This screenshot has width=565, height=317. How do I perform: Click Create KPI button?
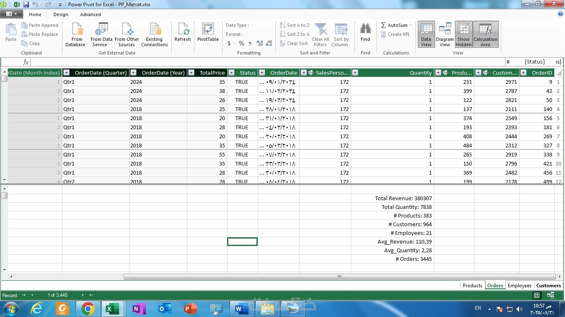(395, 34)
